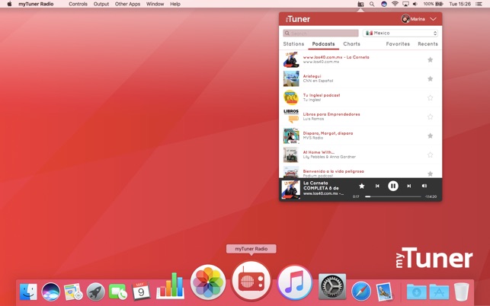The height and width of the screenshot is (306, 490).
Task: Launch iTunes from the Dock
Action: (x=294, y=284)
